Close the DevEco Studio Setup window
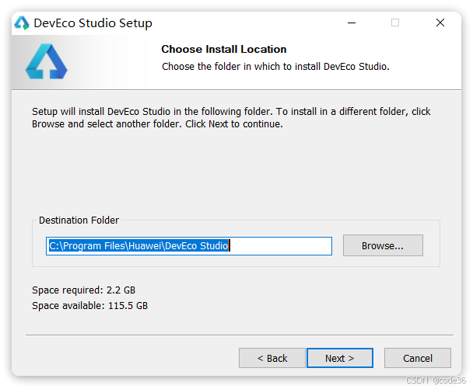 (x=440, y=23)
